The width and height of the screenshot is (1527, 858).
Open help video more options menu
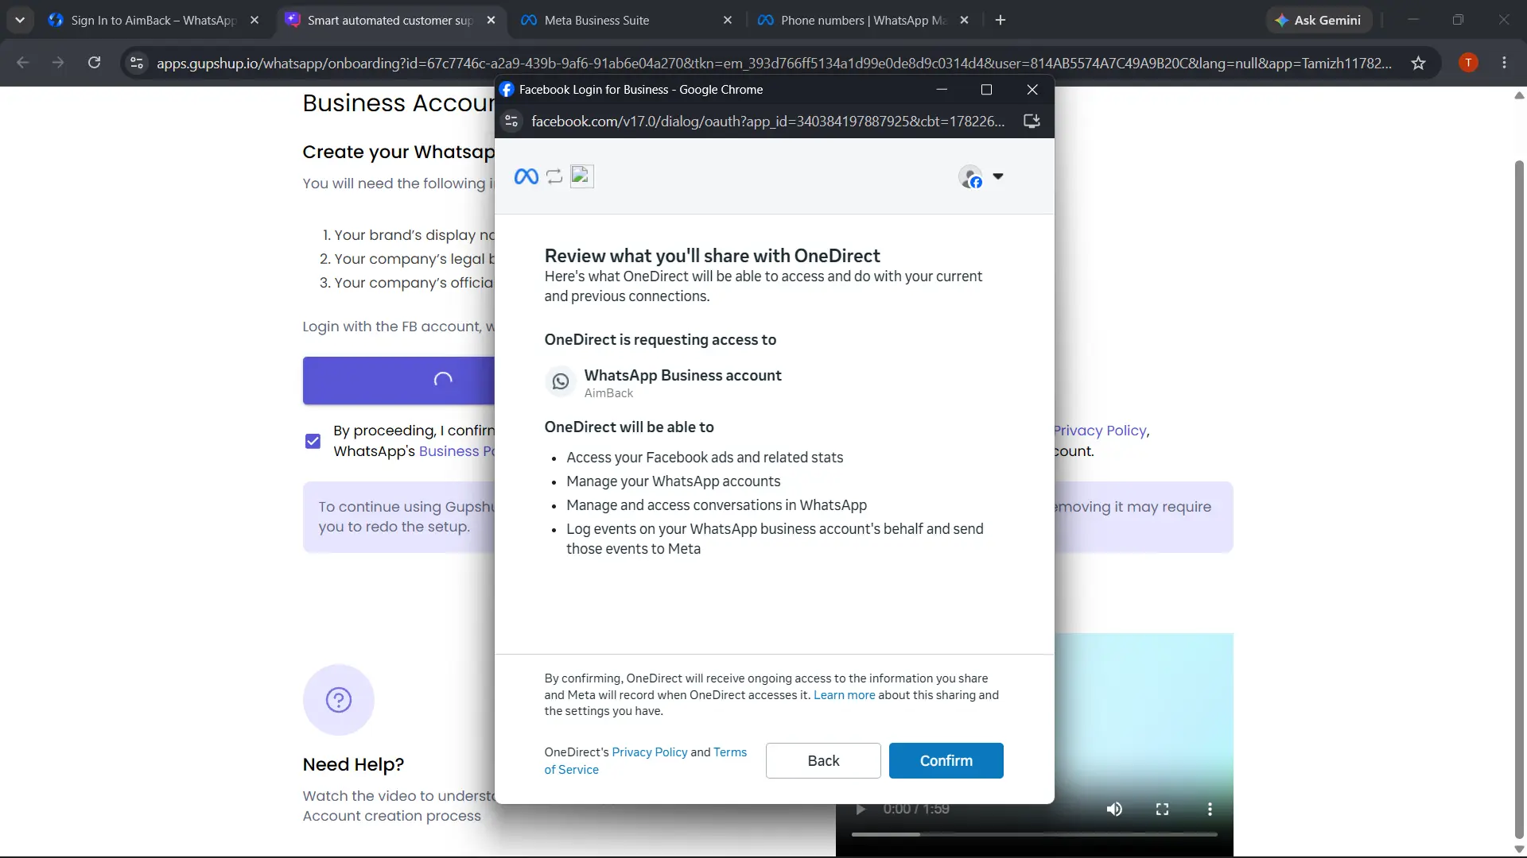[1210, 810]
